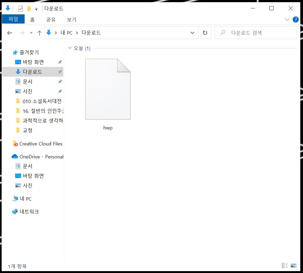Switch to the 공유 ribbon tab
Viewport: 303px width, 273px height.
point(51,19)
